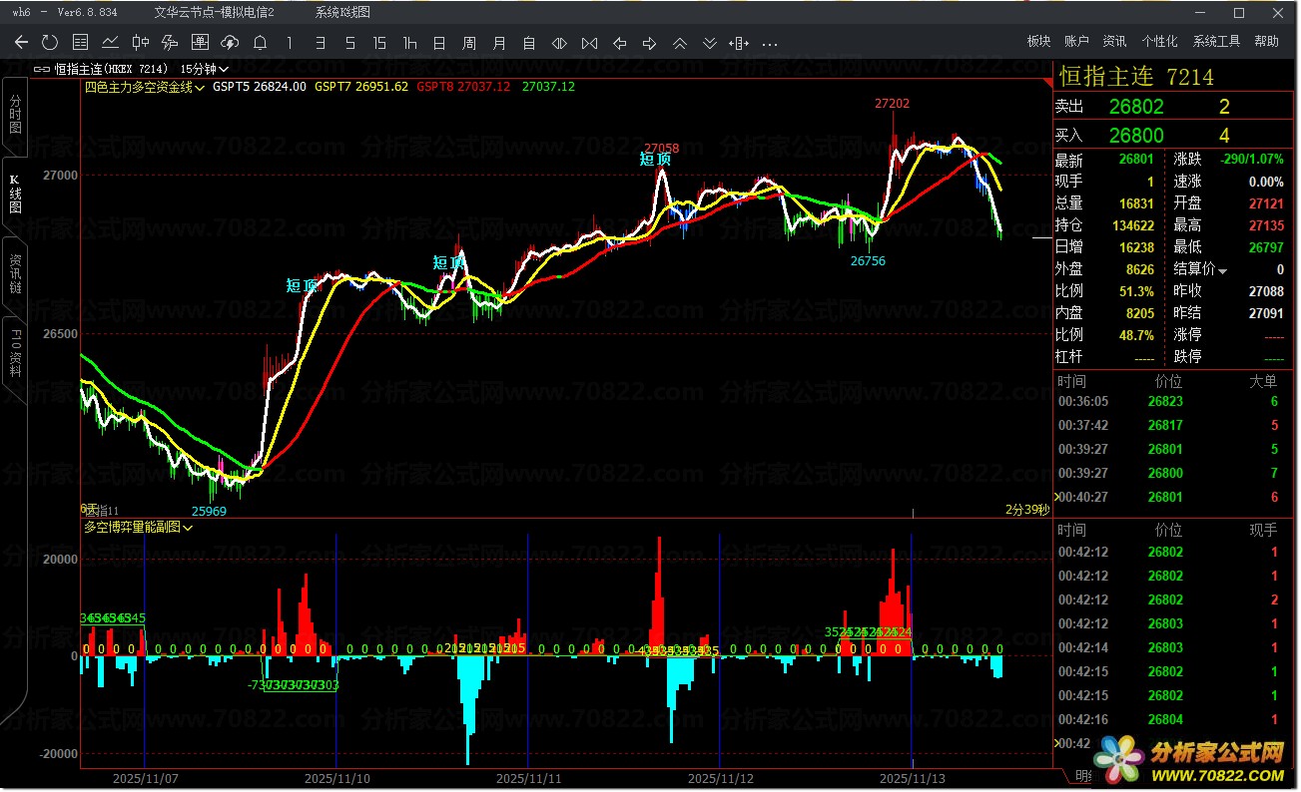Click the alert bell icon
Viewport: 1301px width, 792px height.
point(260,42)
